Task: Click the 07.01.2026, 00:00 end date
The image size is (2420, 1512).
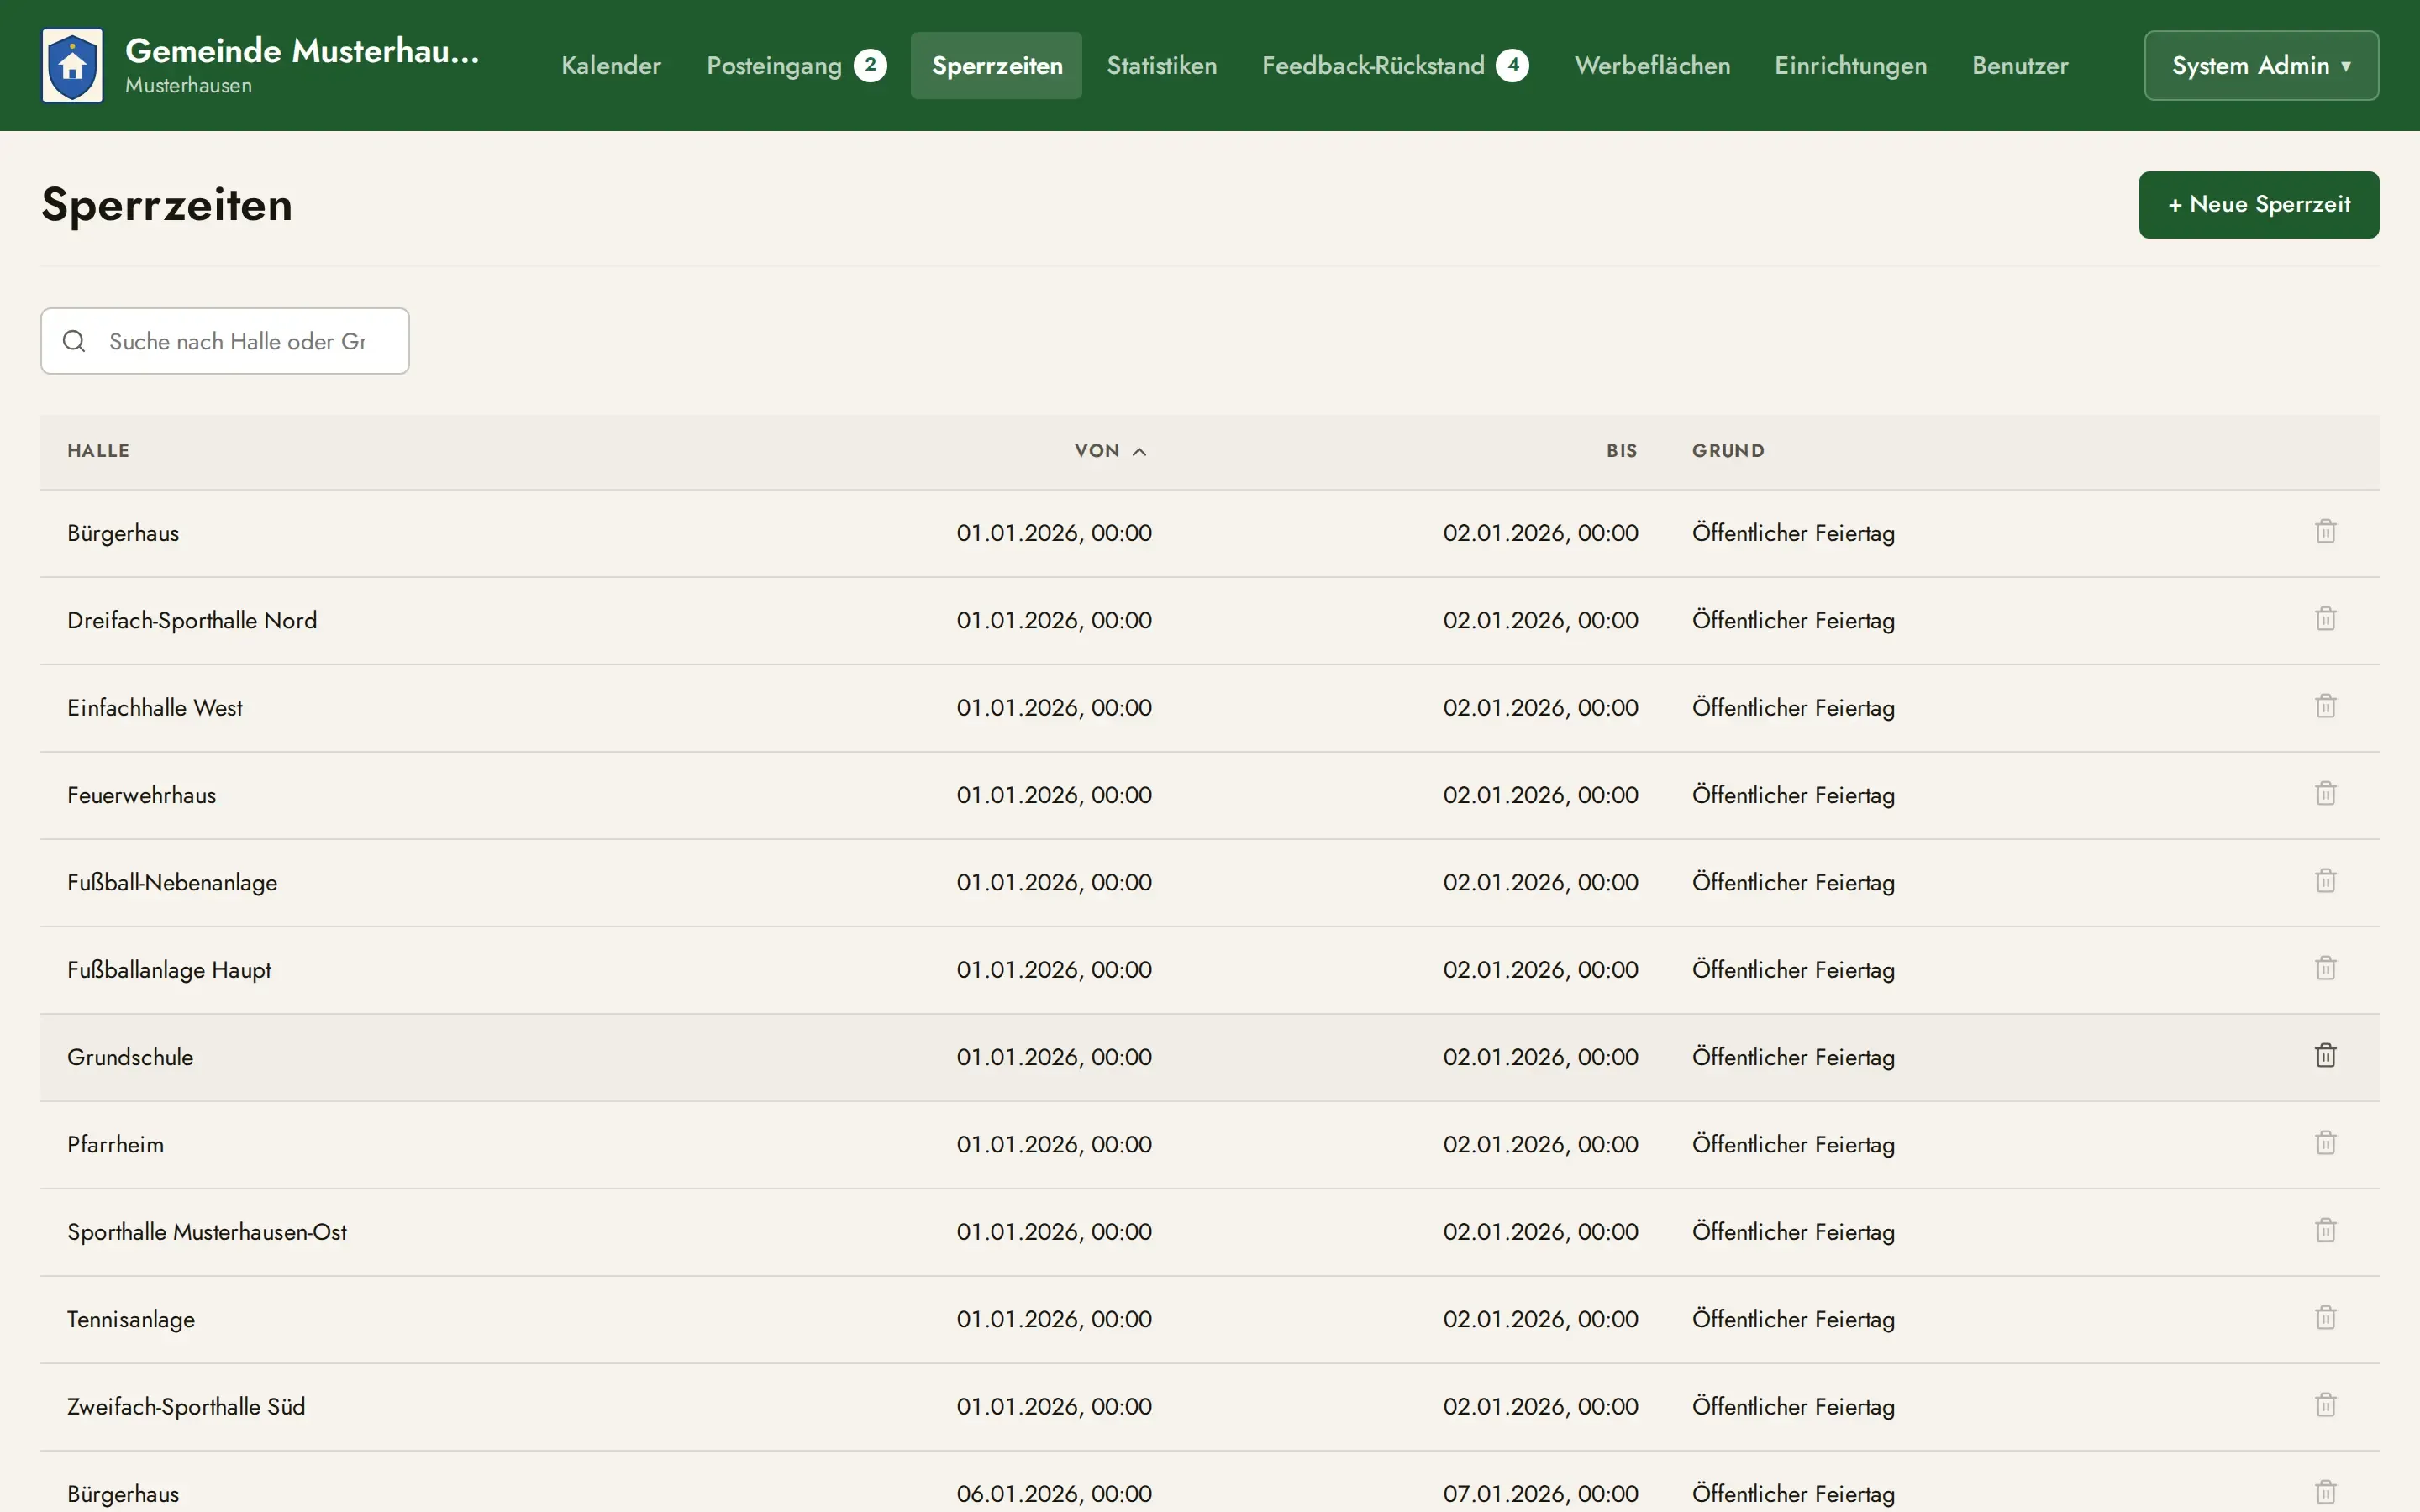Action: 1540,1493
